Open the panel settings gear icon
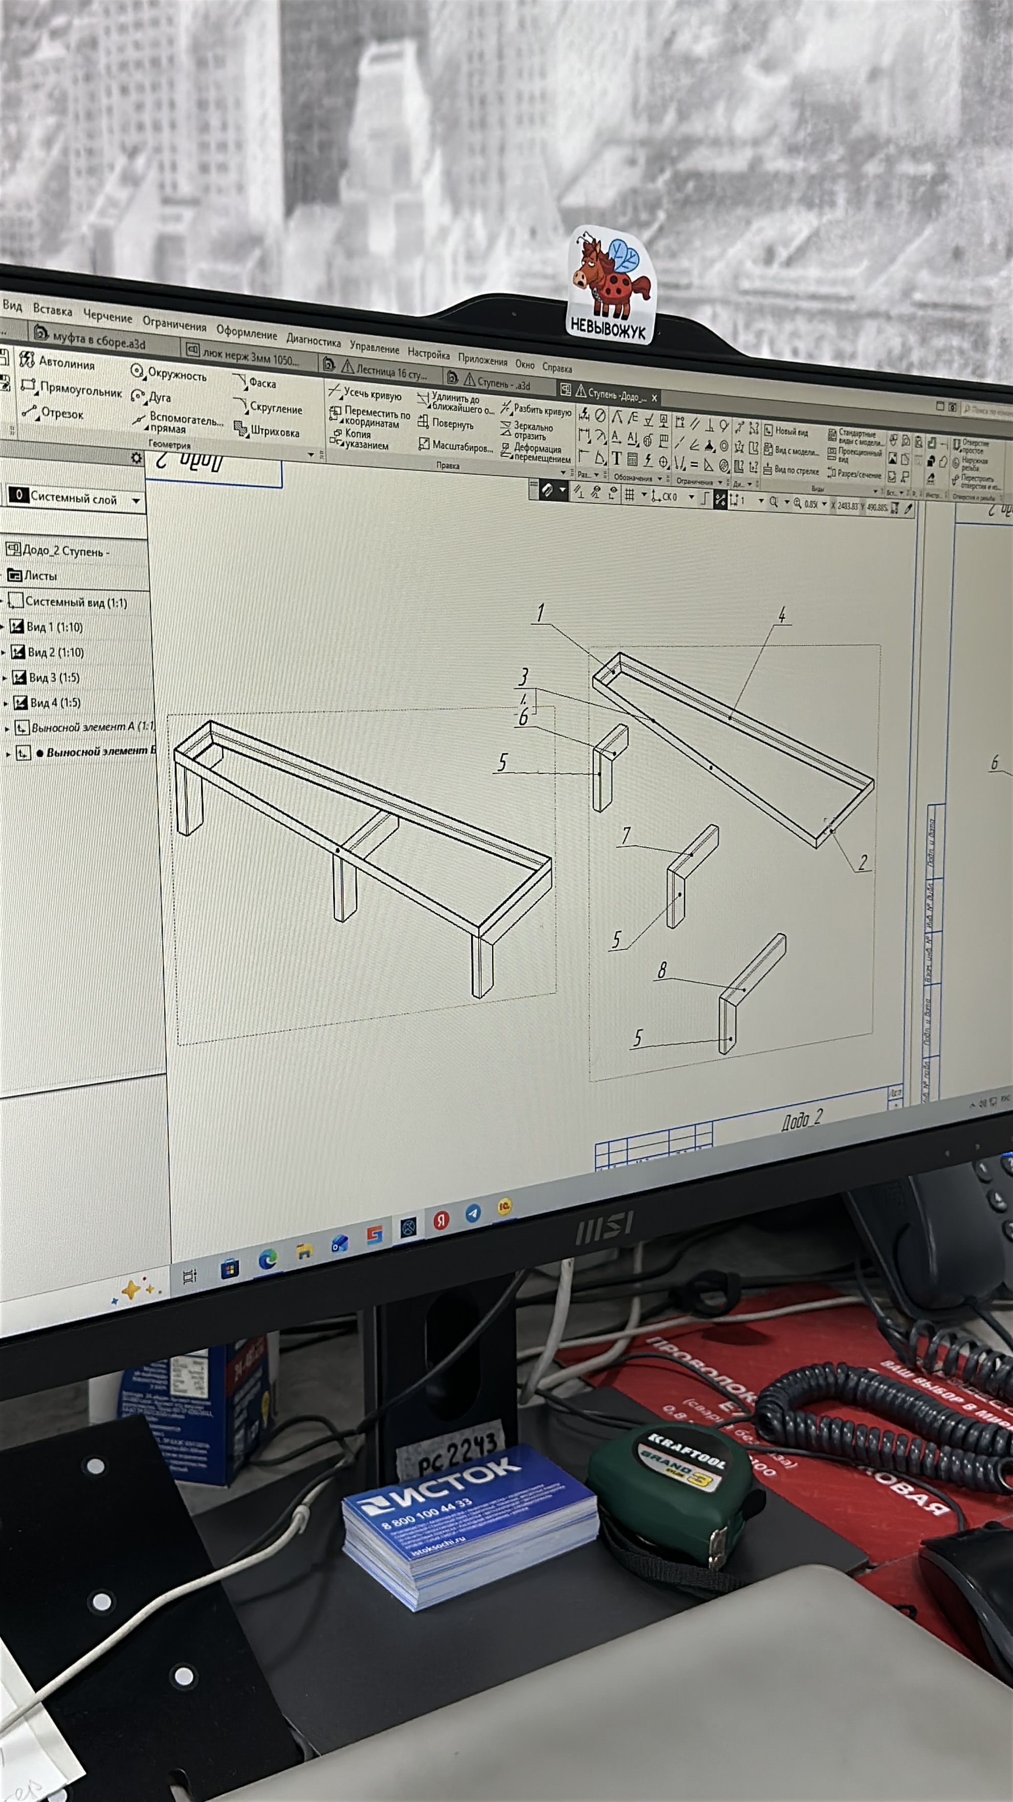This screenshot has width=1013, height=1802. 136,458
